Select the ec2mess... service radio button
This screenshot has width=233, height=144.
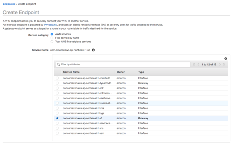(57, 93)
